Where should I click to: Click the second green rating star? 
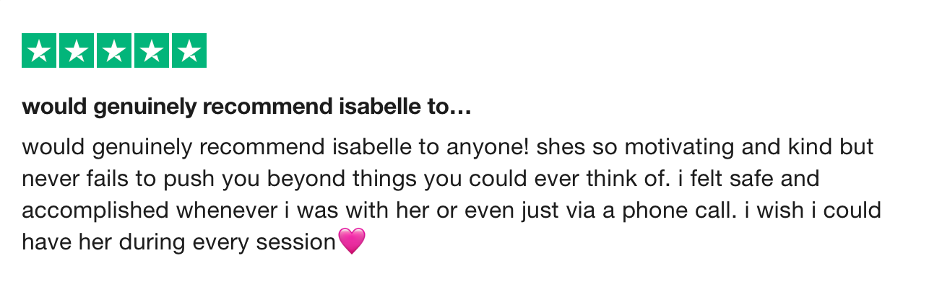(x=77, y=50)
